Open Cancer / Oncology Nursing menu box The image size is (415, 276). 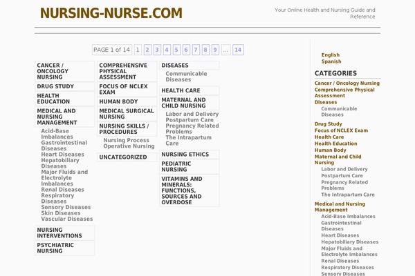click(x=64, y=71)
